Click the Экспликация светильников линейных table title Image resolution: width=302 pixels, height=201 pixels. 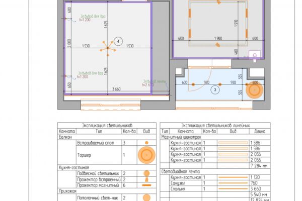(215, 126)
